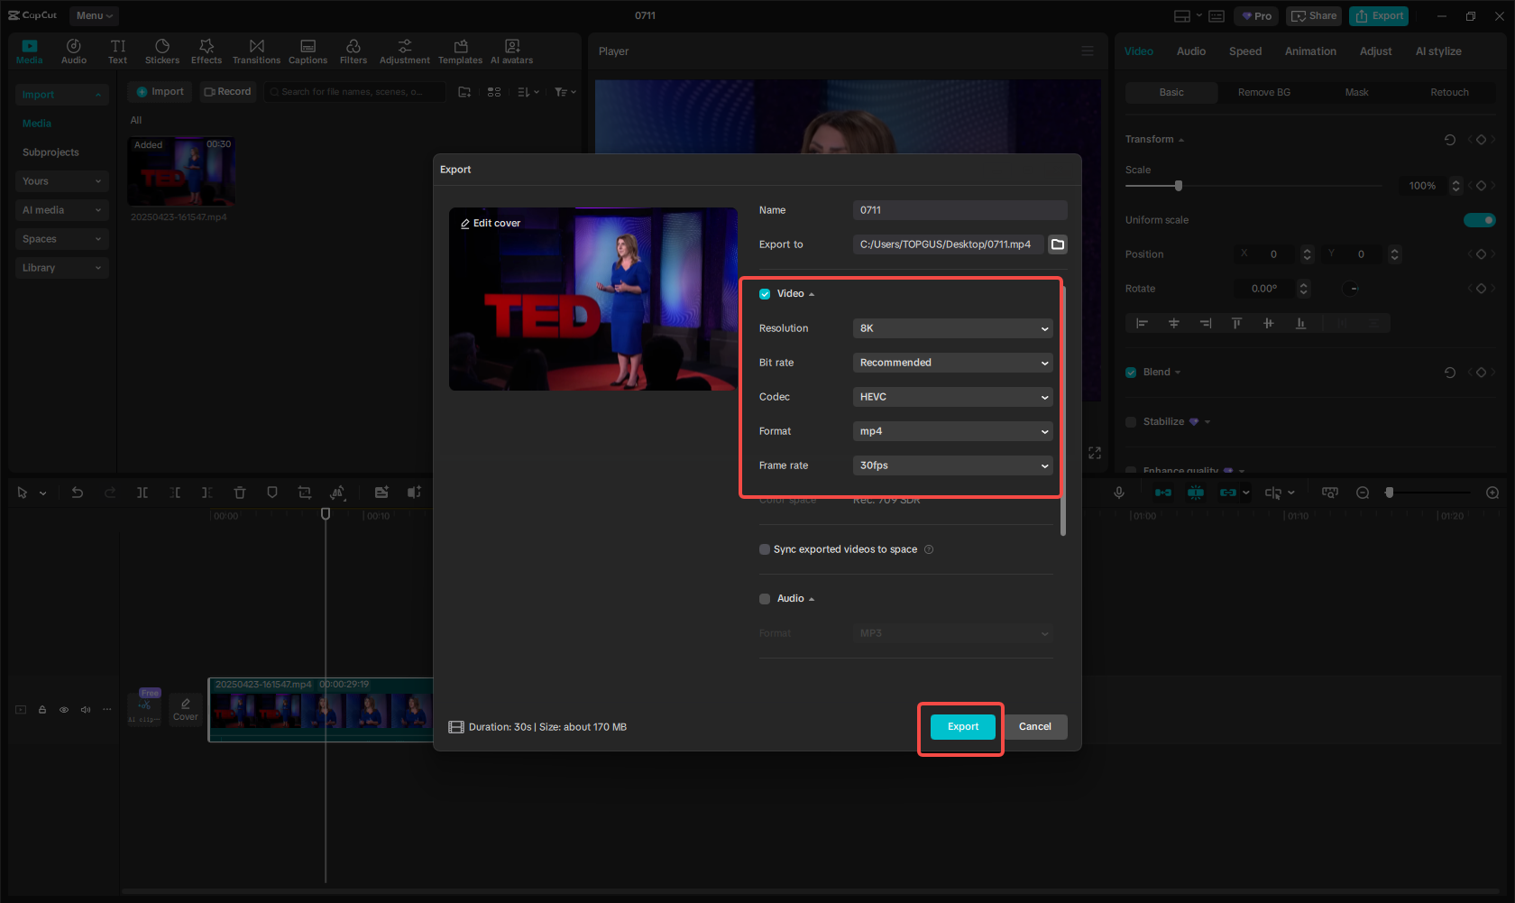This screenshot has width=1515, height=903.
Task: Click Cancel to dismiss the Export dialog
Action: (x=1034, y=726)
